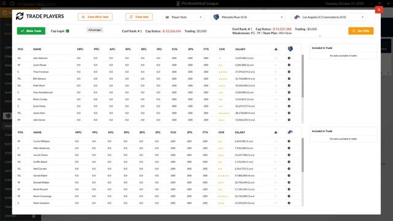Sort the Commodores table by OVR

pos(221,133)
